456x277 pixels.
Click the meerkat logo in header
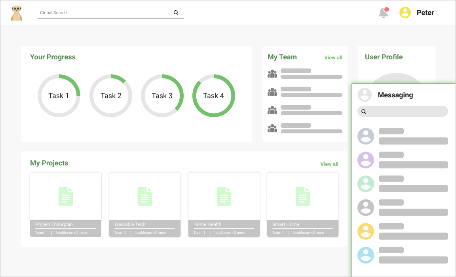tap(17, 13)
